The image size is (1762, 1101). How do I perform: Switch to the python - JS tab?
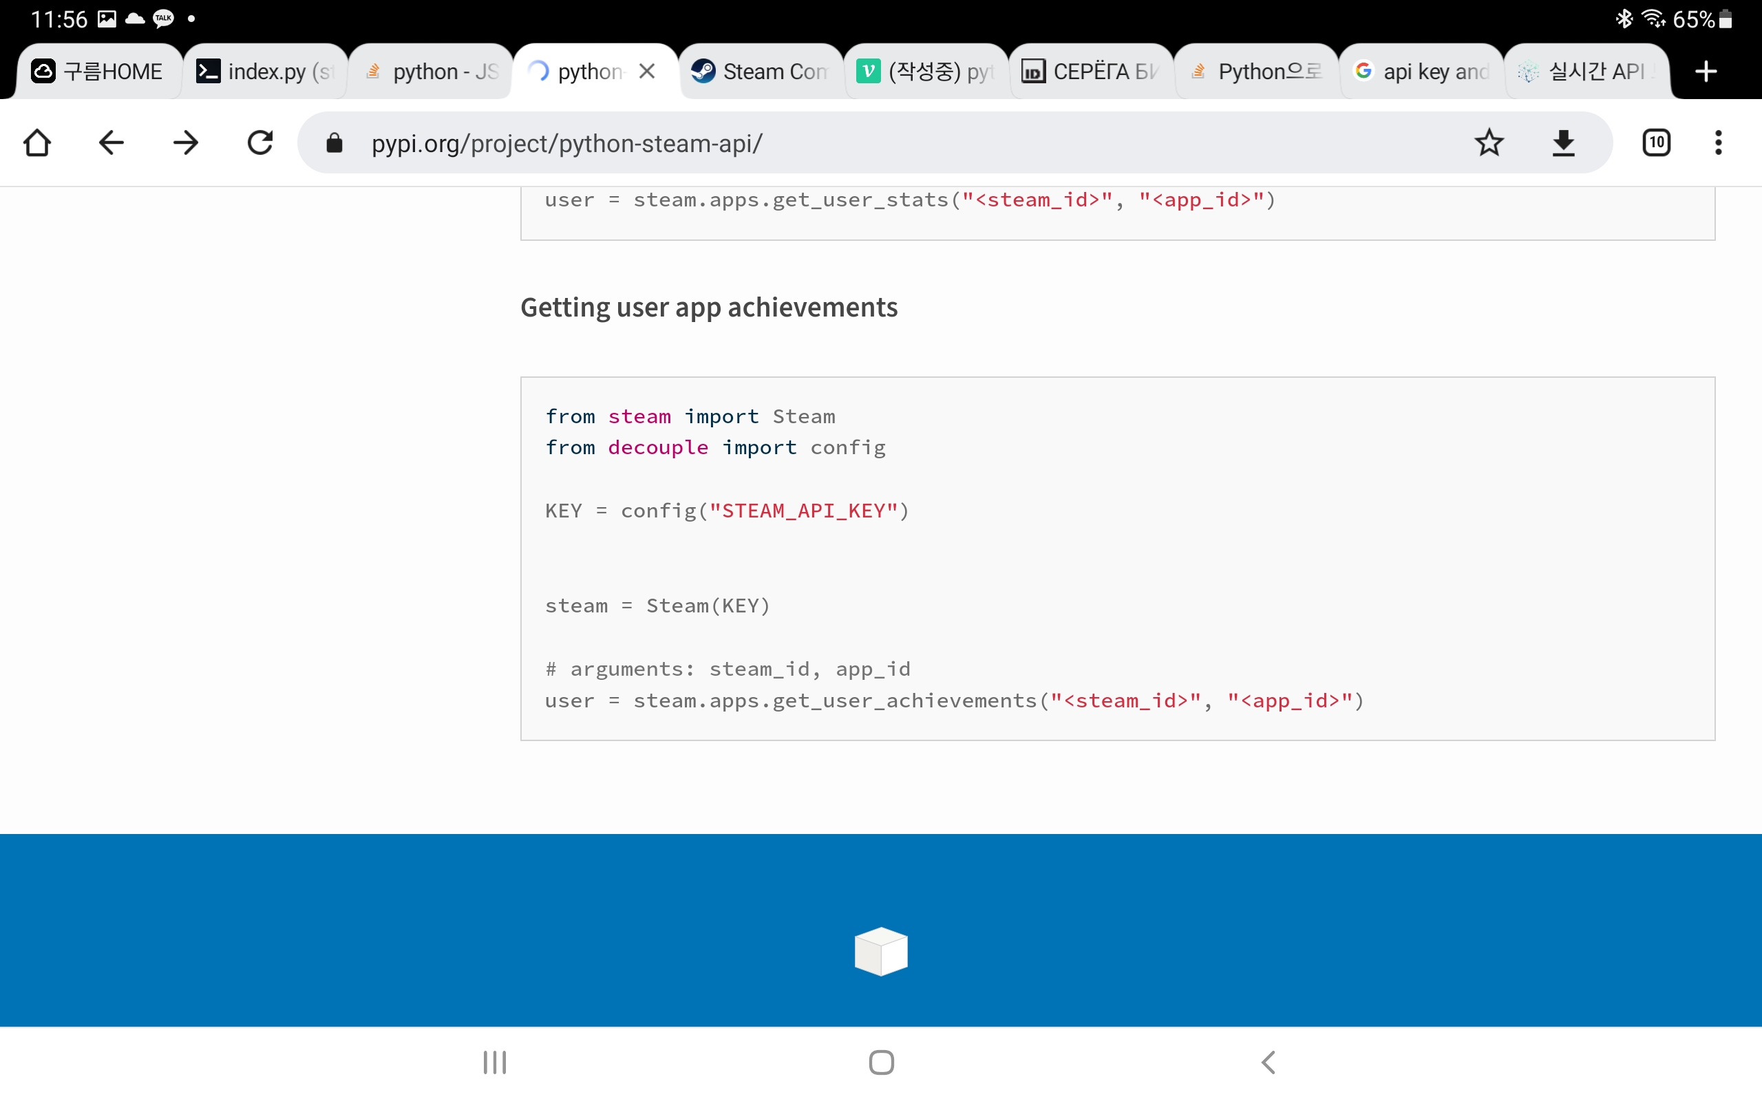point(430,72)
